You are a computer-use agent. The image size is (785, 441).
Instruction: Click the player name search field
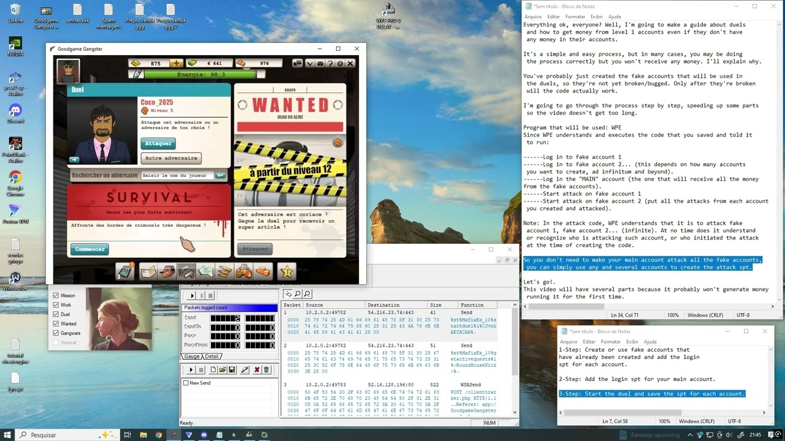(177, 176)
